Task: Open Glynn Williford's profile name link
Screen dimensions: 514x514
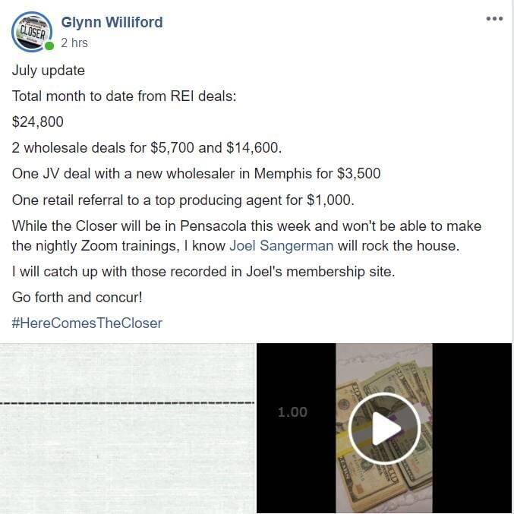Action: pyautogui.click(x=112, y=22)
